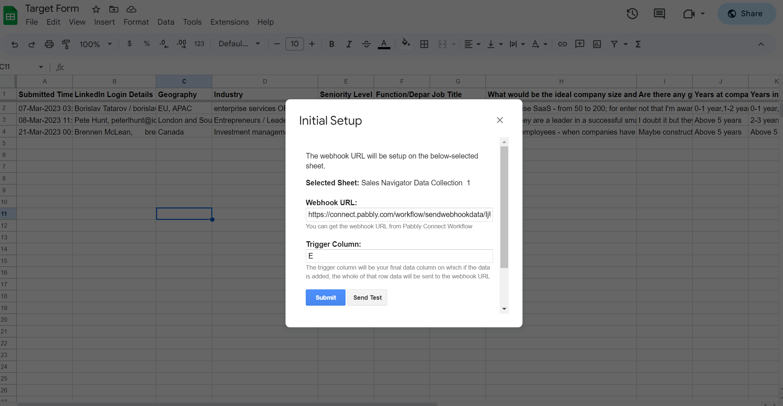This screenshot has width=783, height=406.
Task: Open the File menu
Action: tap(32, 22)
